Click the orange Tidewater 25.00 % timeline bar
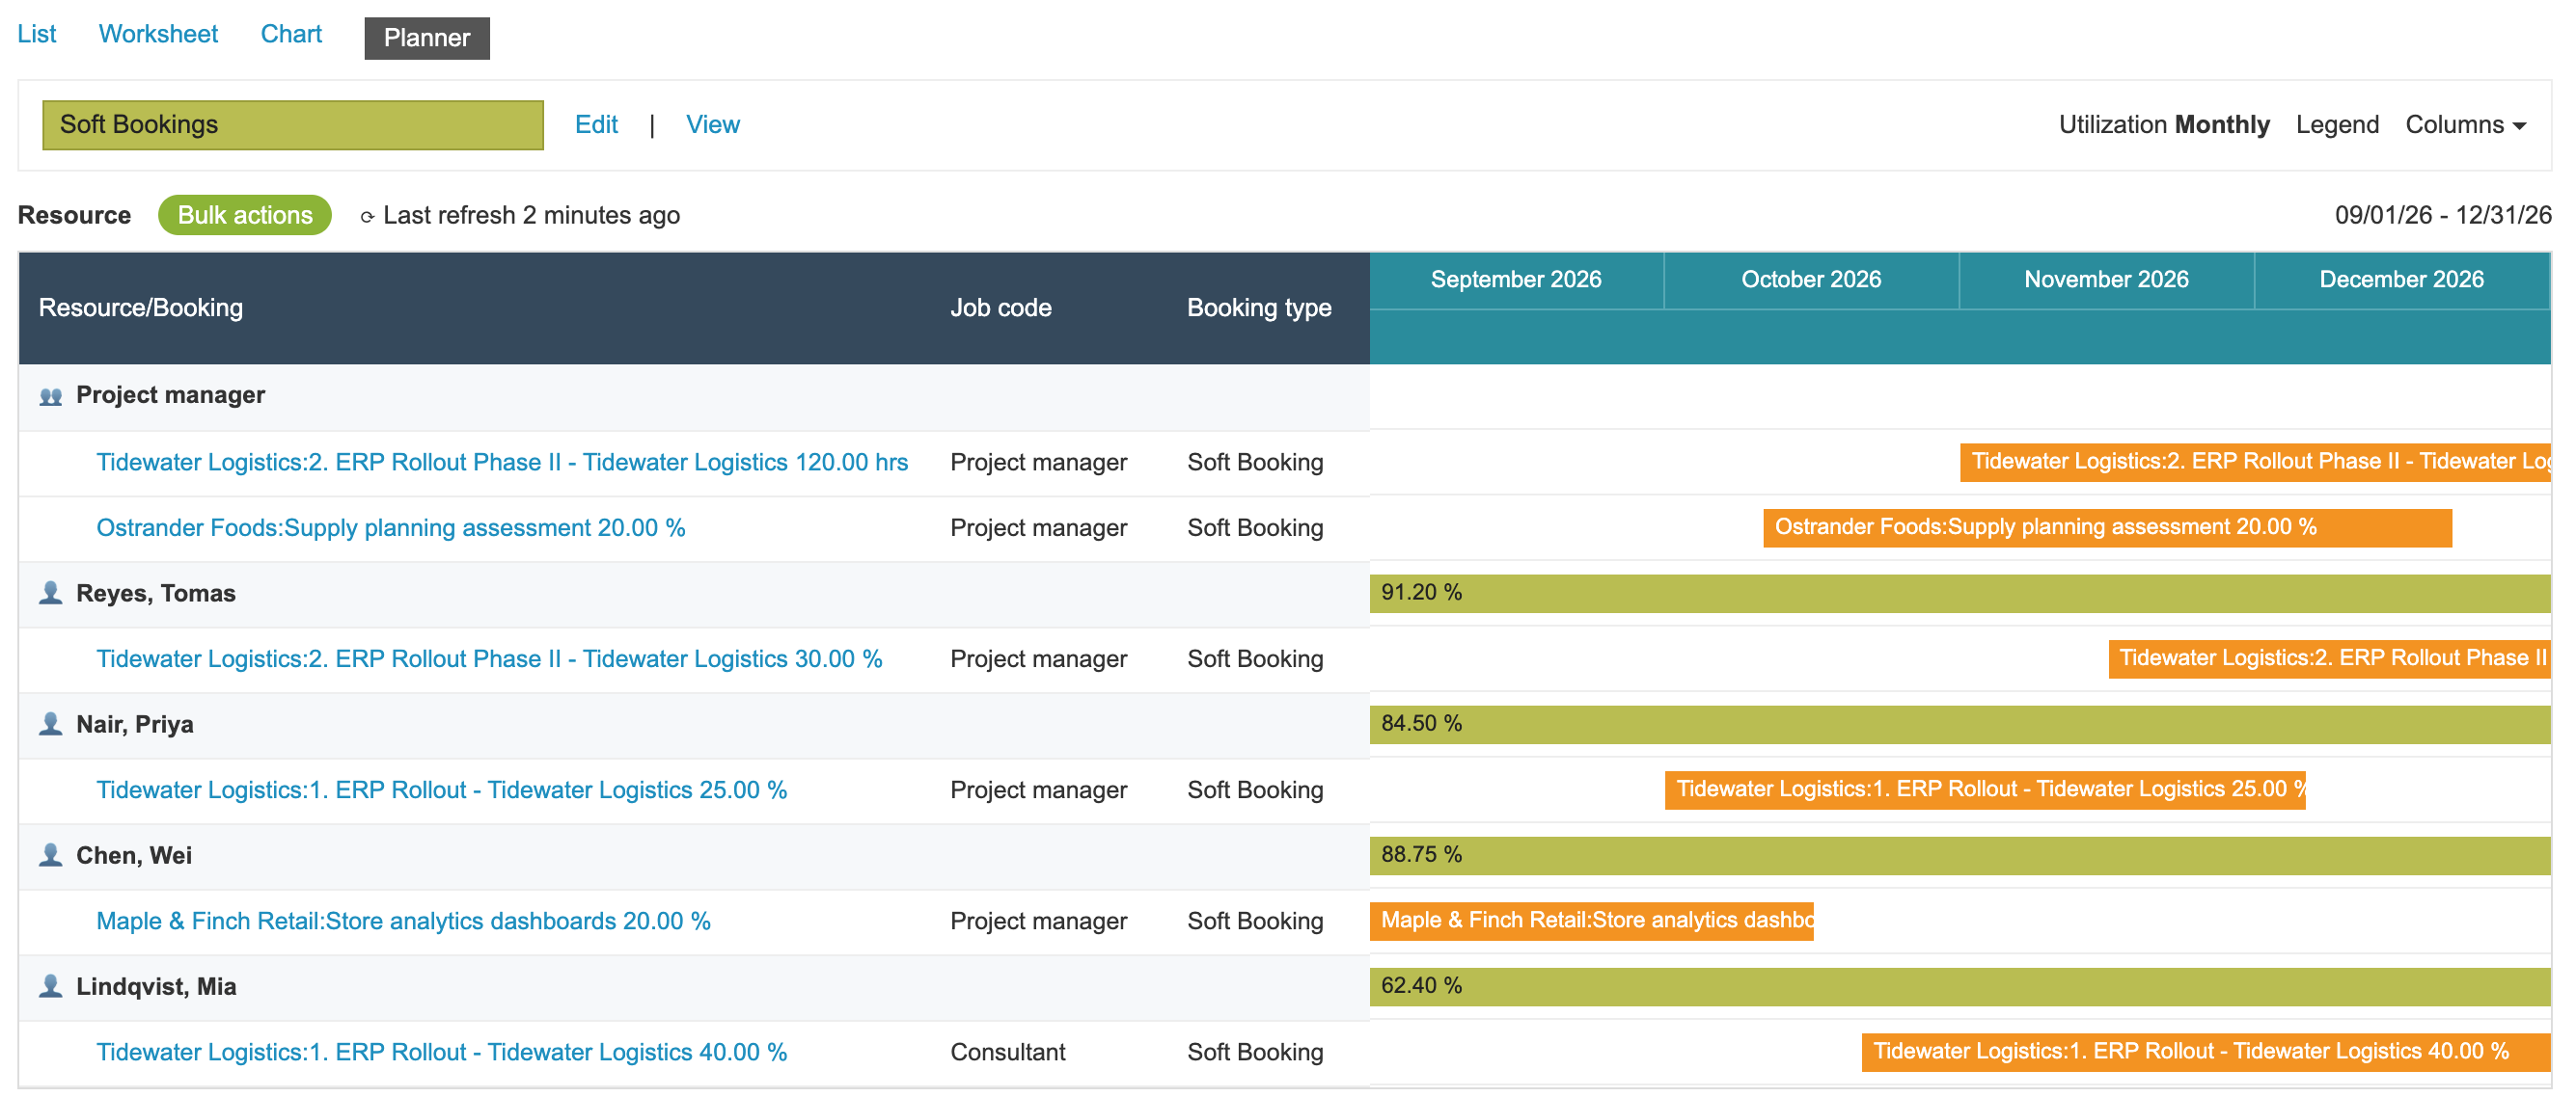Screen dimensions: 2576x1097 tap(1985, 789)
